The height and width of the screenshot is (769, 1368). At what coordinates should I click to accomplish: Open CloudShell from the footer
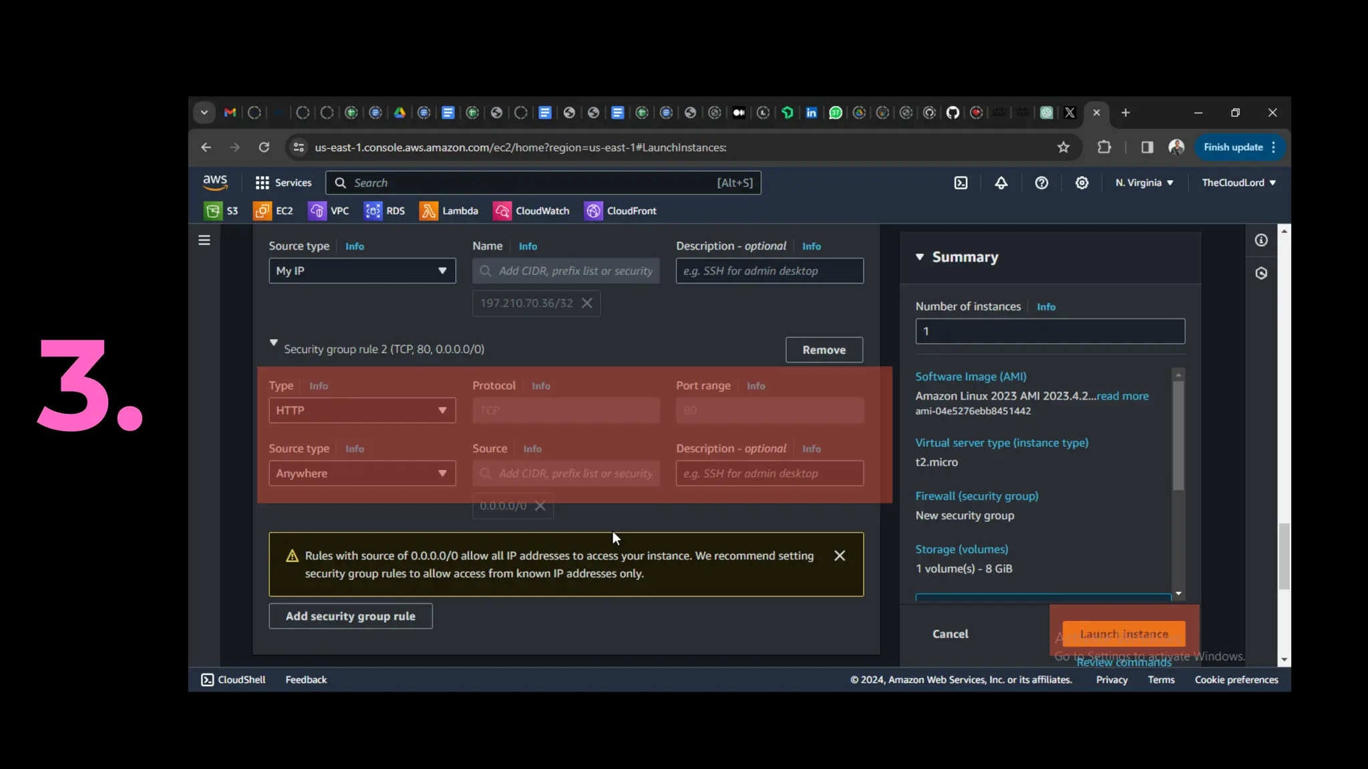(233, 680)
